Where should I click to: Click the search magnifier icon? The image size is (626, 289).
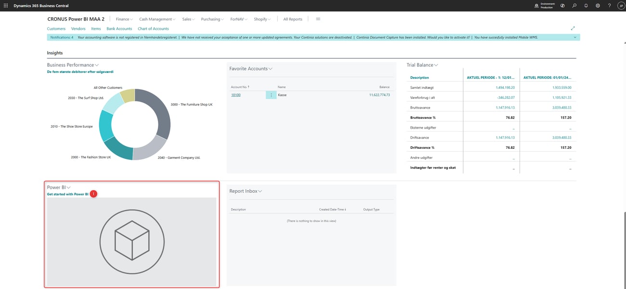coord(574,6)
